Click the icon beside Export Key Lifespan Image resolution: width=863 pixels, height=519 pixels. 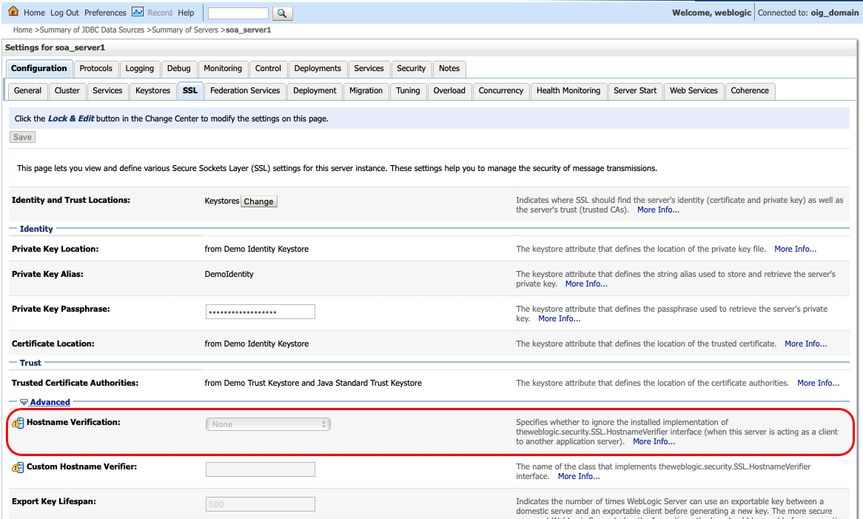click(x=16, y=501)
